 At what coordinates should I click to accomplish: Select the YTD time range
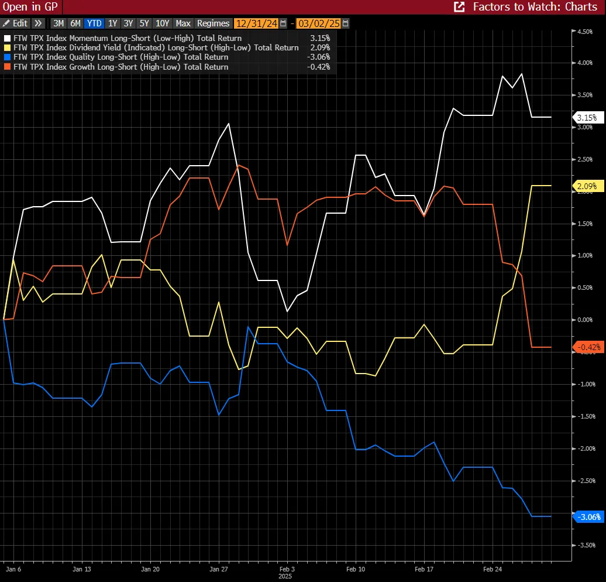click(94, 23)
